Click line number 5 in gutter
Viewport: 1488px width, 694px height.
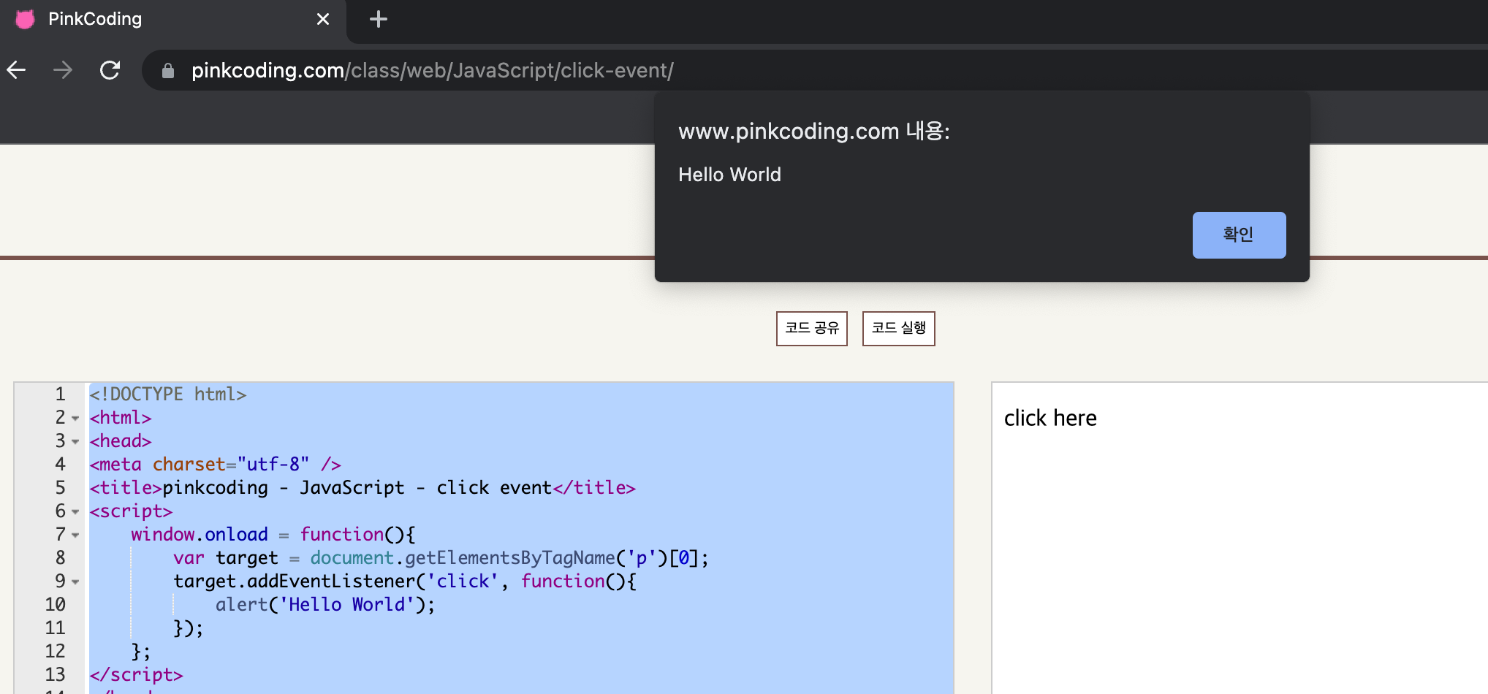[x=60, y=488]
